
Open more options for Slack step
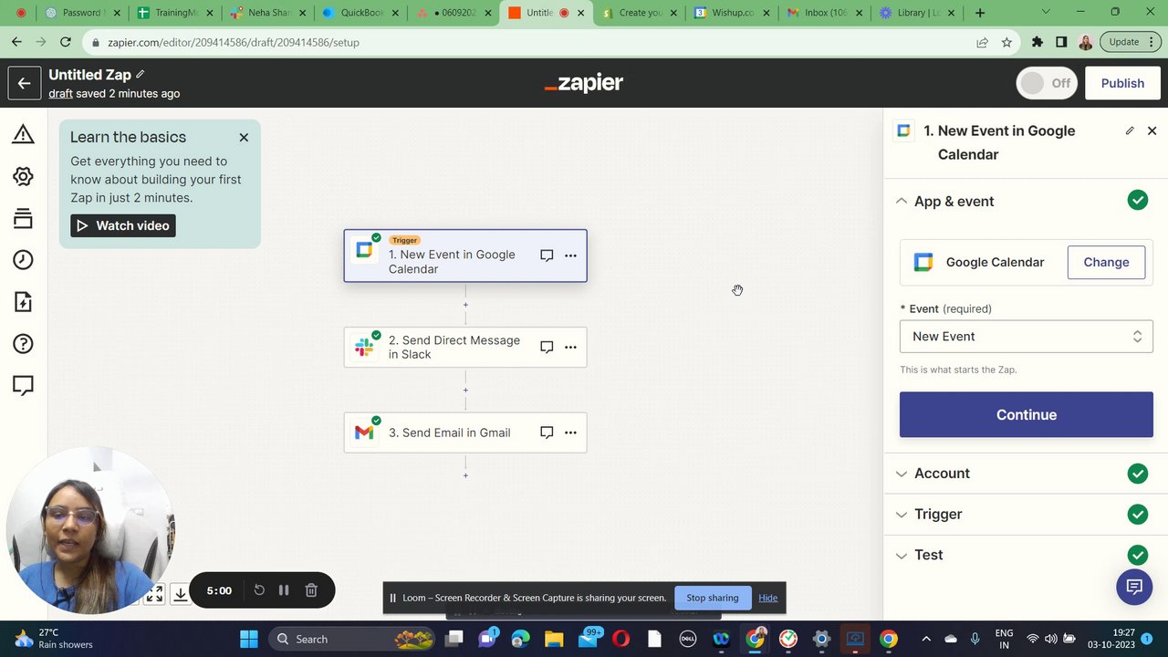click(570, 347)
